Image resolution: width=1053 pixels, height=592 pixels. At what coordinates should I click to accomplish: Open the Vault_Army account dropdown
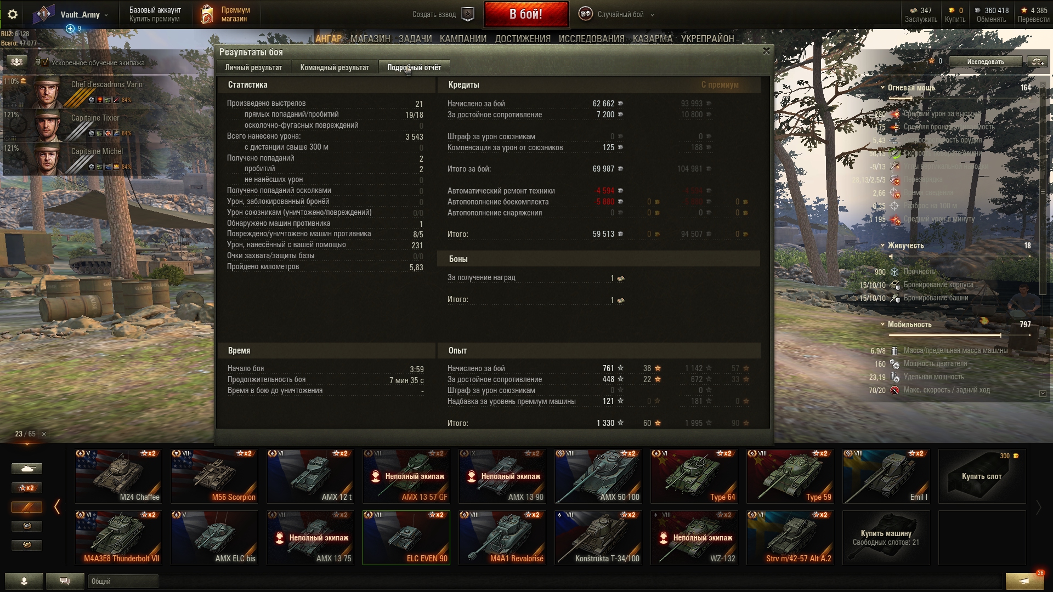(82, 15)
